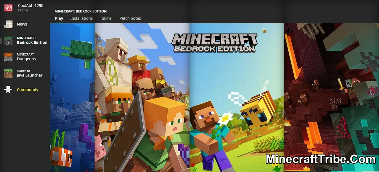The height and width of the screenshot is (172, 379).
Task: Click the CoolAbhi1290 profile name
Action: tap(30, 6)
